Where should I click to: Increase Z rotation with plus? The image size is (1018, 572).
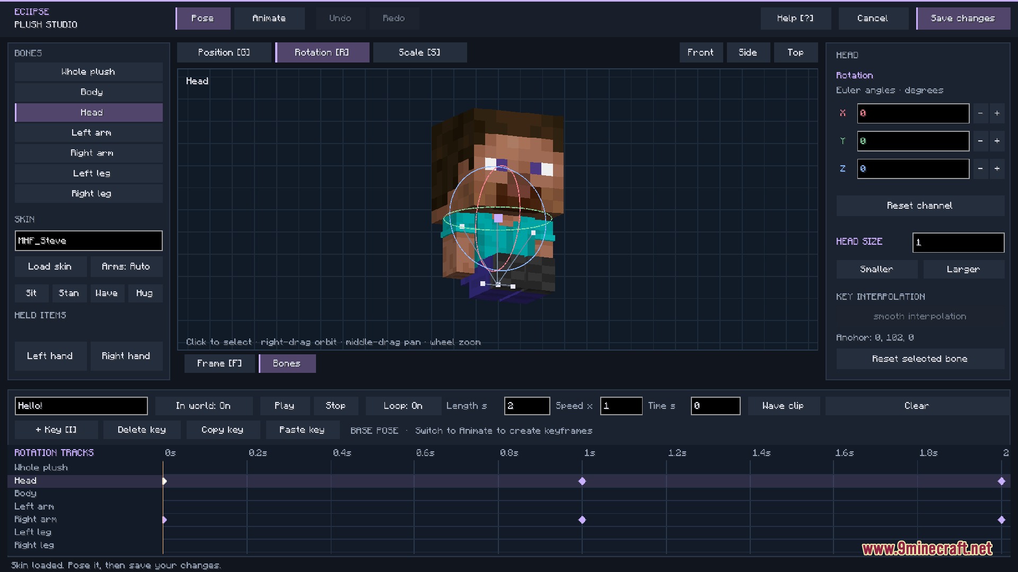coord(997,169)
